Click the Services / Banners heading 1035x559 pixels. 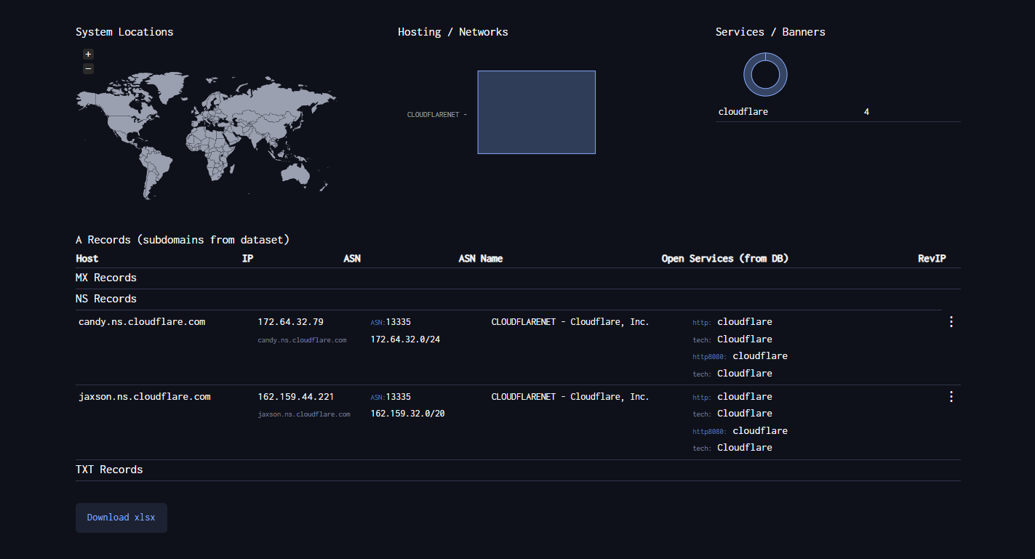pos(770,32)
